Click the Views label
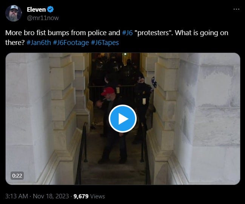Image resolution: width=245 pixels, height=204 pixels. [x=97, y=196]
